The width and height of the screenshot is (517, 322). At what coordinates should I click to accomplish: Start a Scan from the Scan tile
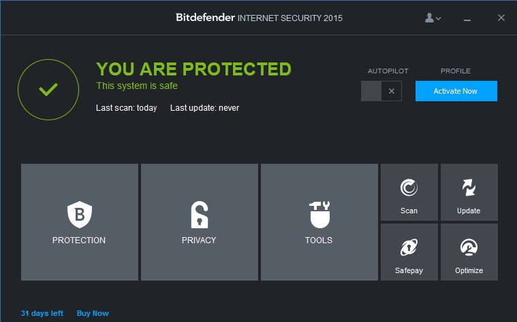click(409, 192)
